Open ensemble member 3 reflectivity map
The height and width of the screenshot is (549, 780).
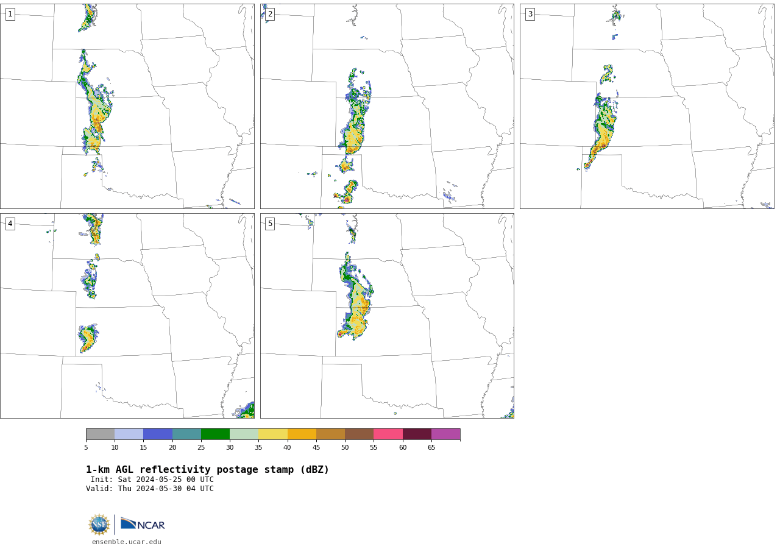pyautogui.click(x=647, y=107)
